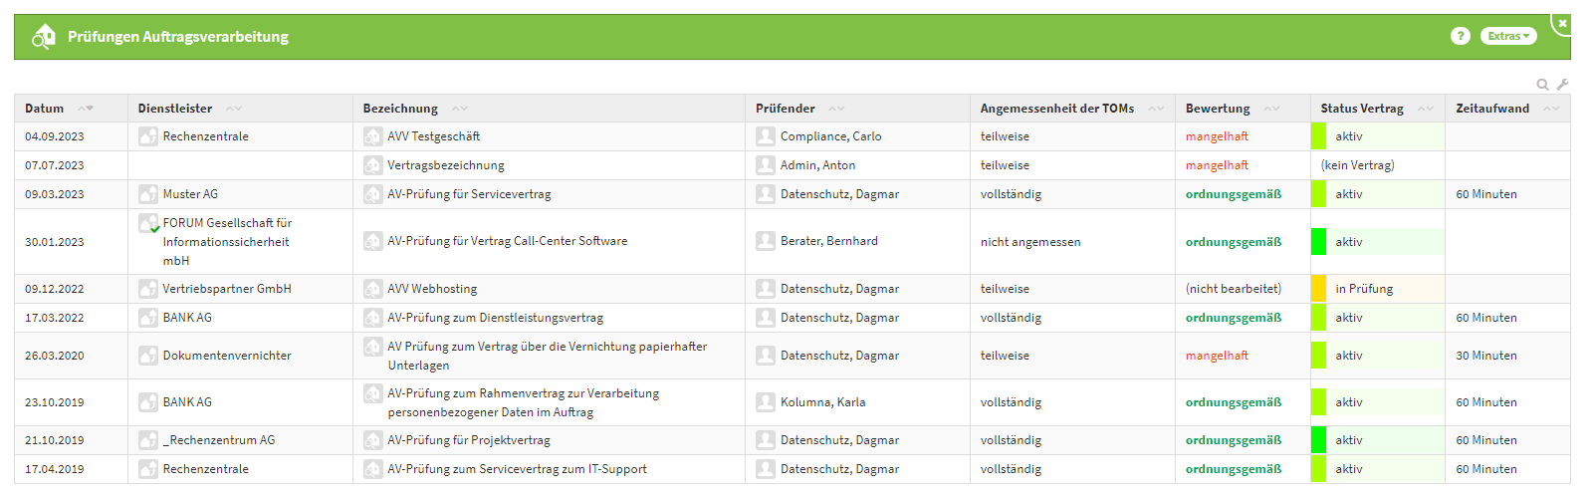Click yellow status swatch for in Prüfung
The width and height of the screenshot is (1589, 494).
tap(1319, 289)
